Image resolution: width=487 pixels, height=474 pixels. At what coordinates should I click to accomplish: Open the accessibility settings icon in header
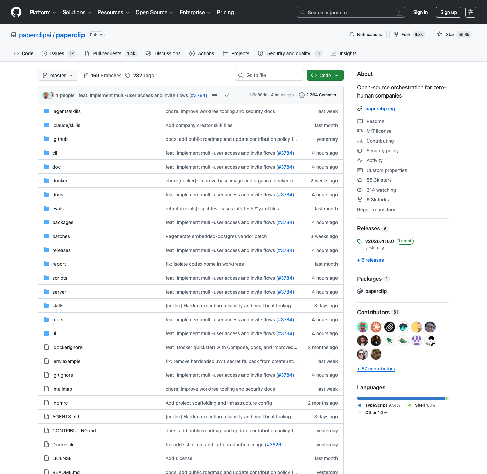470,12
